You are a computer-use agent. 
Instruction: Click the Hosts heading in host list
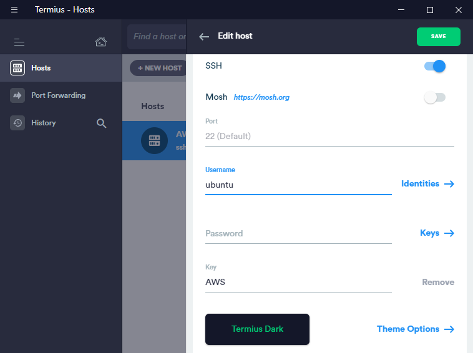(153, 106)
